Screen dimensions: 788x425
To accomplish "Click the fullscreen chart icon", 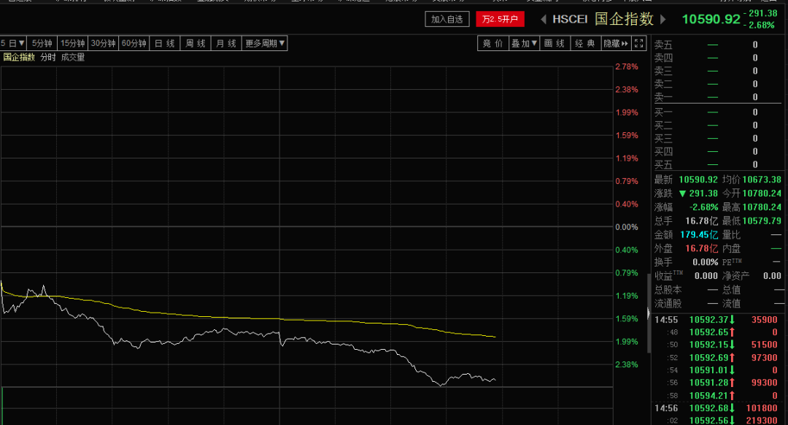I will [x=638, y=43].
